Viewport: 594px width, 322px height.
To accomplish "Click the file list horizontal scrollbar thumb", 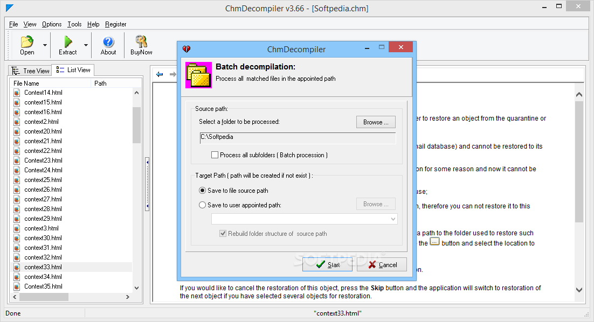I will pyautogui.click(x=44, y=297).
